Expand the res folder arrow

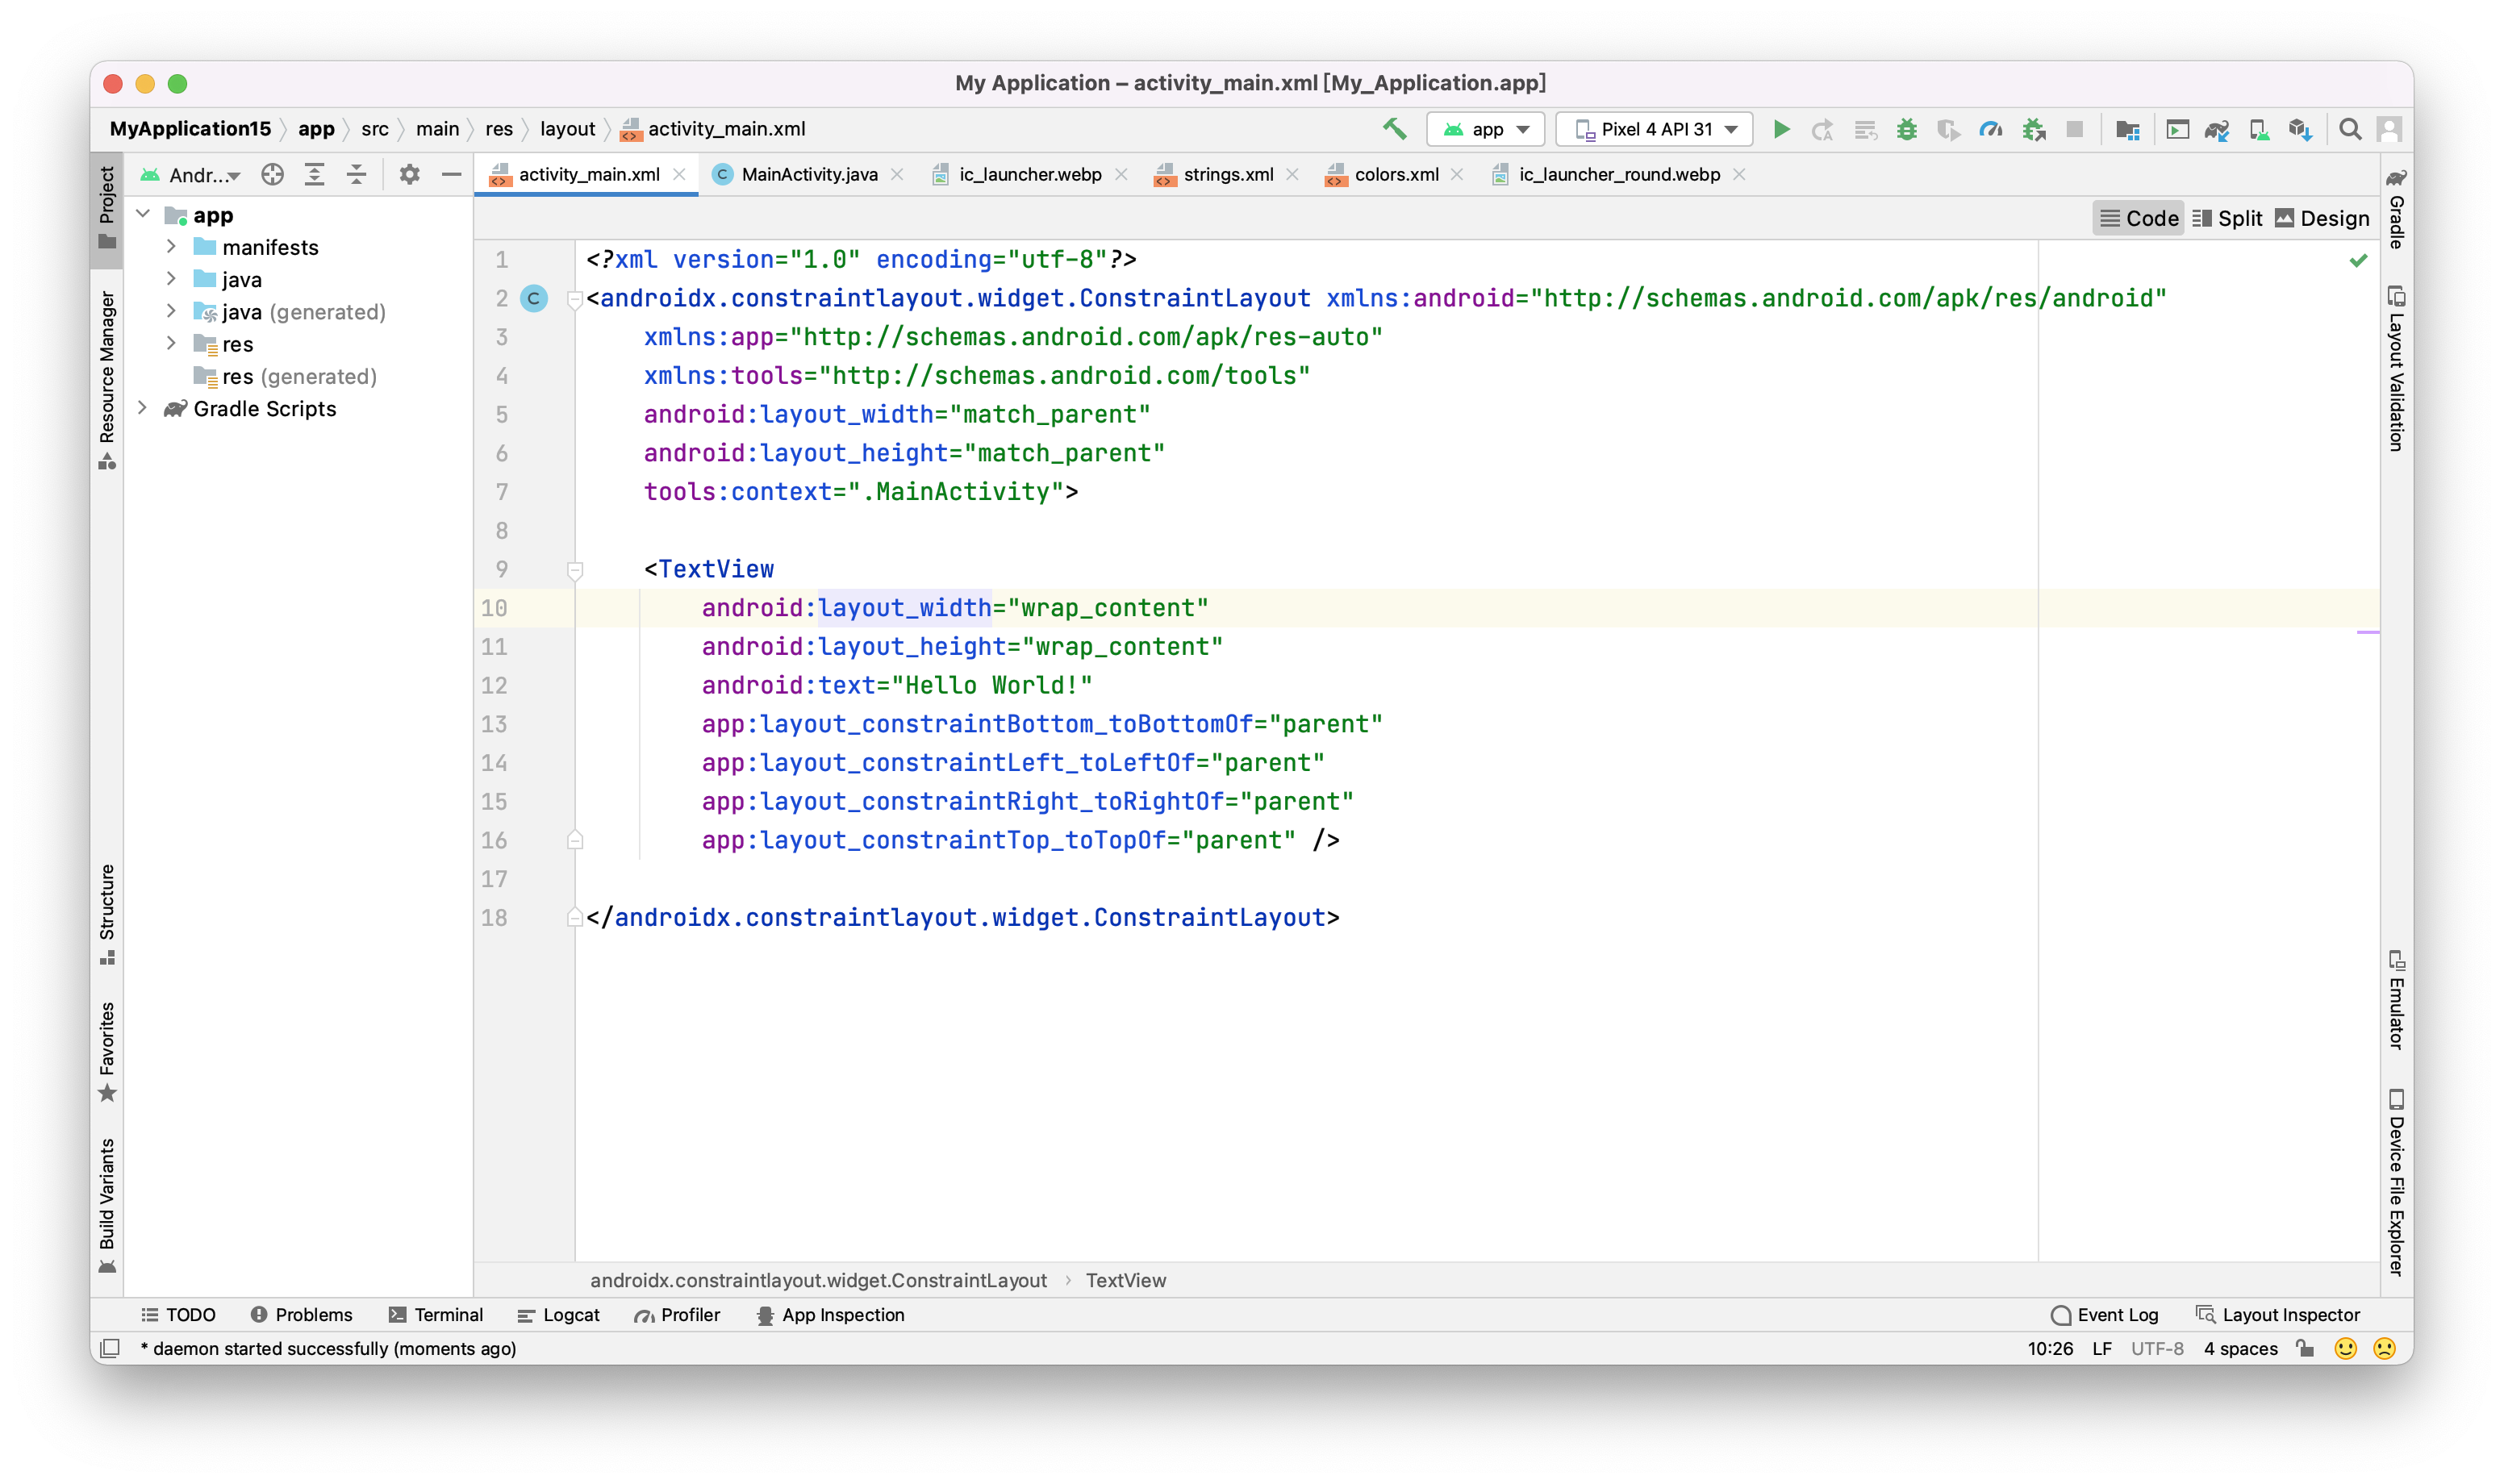point(171,343)
